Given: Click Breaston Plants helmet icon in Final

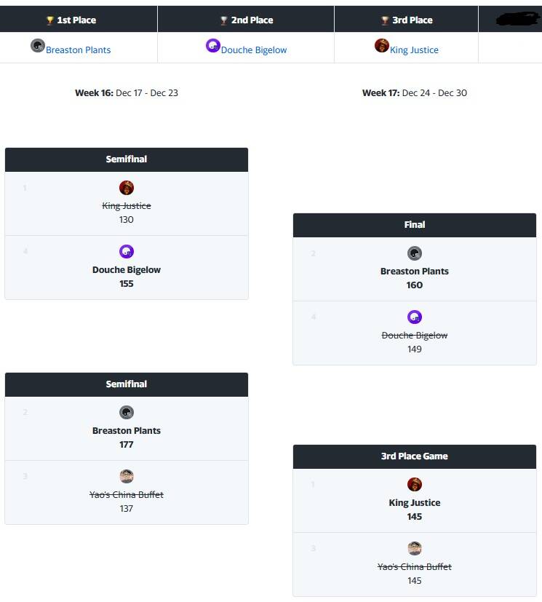Looking at the screenshot, I should (x=414, y=253).
